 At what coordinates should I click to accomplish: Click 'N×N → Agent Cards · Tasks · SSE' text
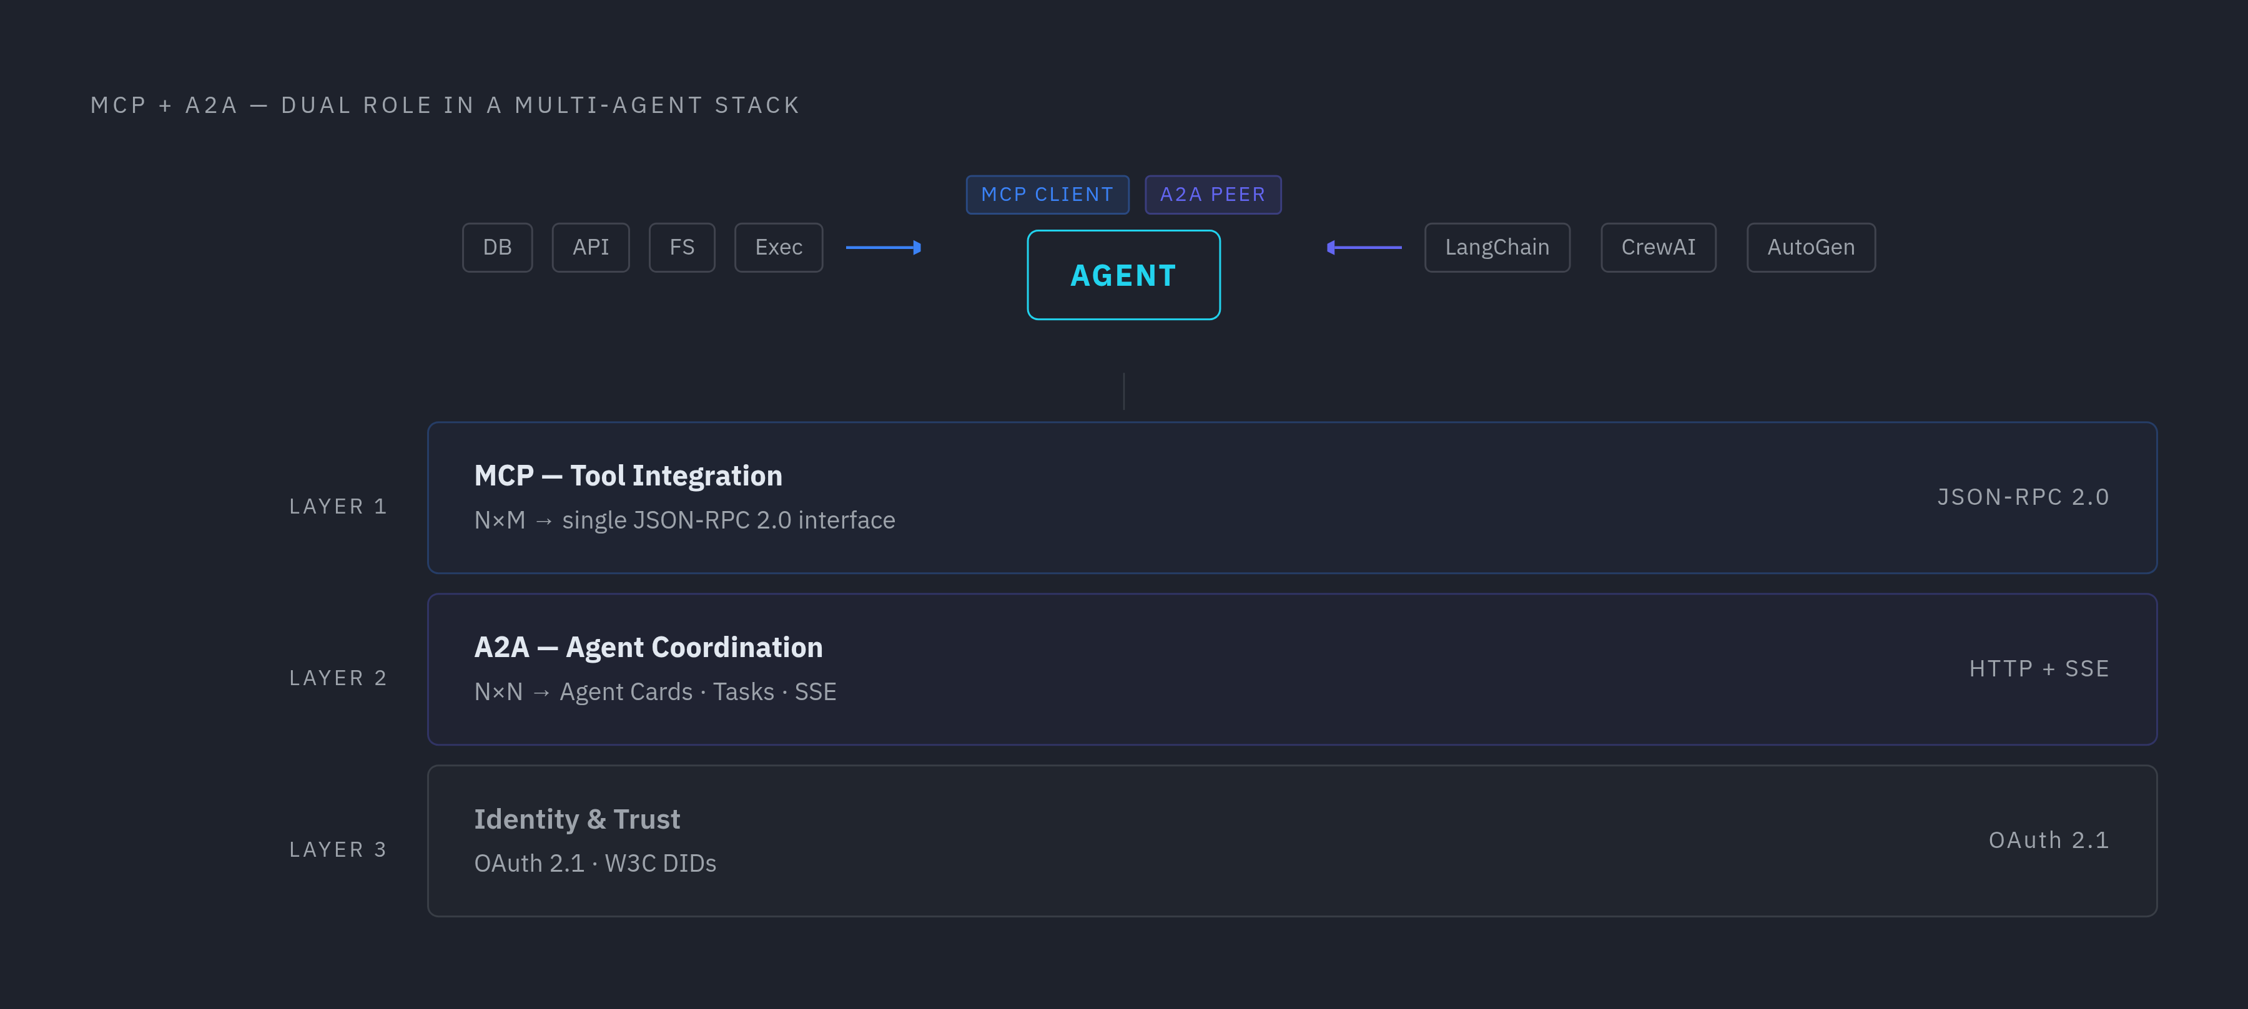click(656, 693)
